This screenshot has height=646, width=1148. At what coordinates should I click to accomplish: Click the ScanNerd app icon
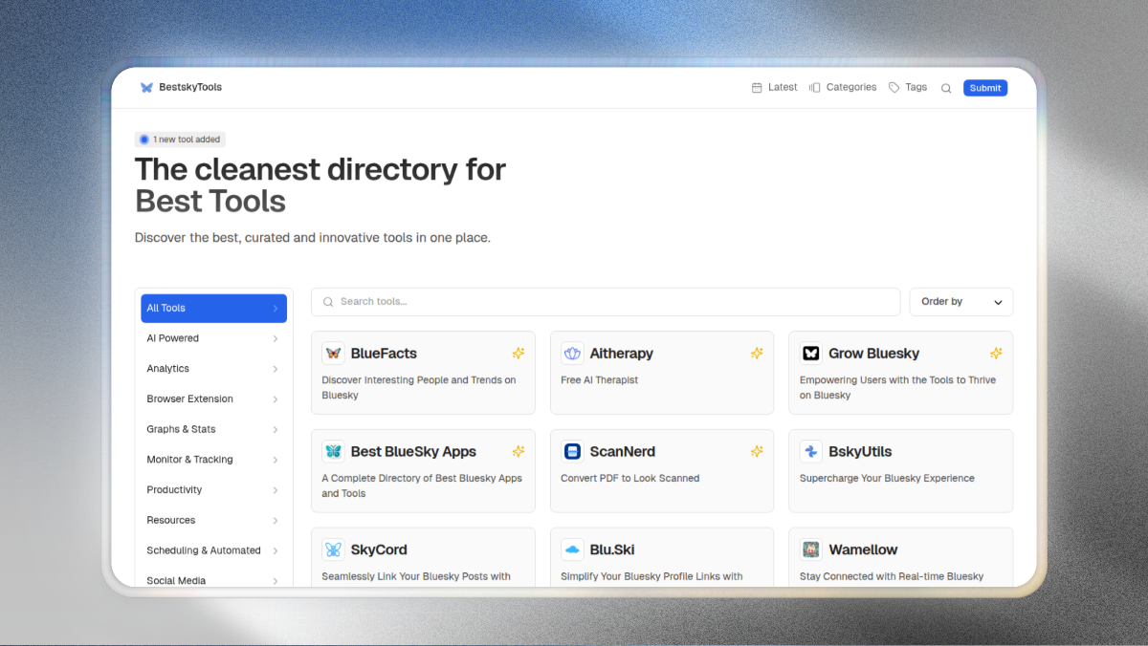[572, 452]
